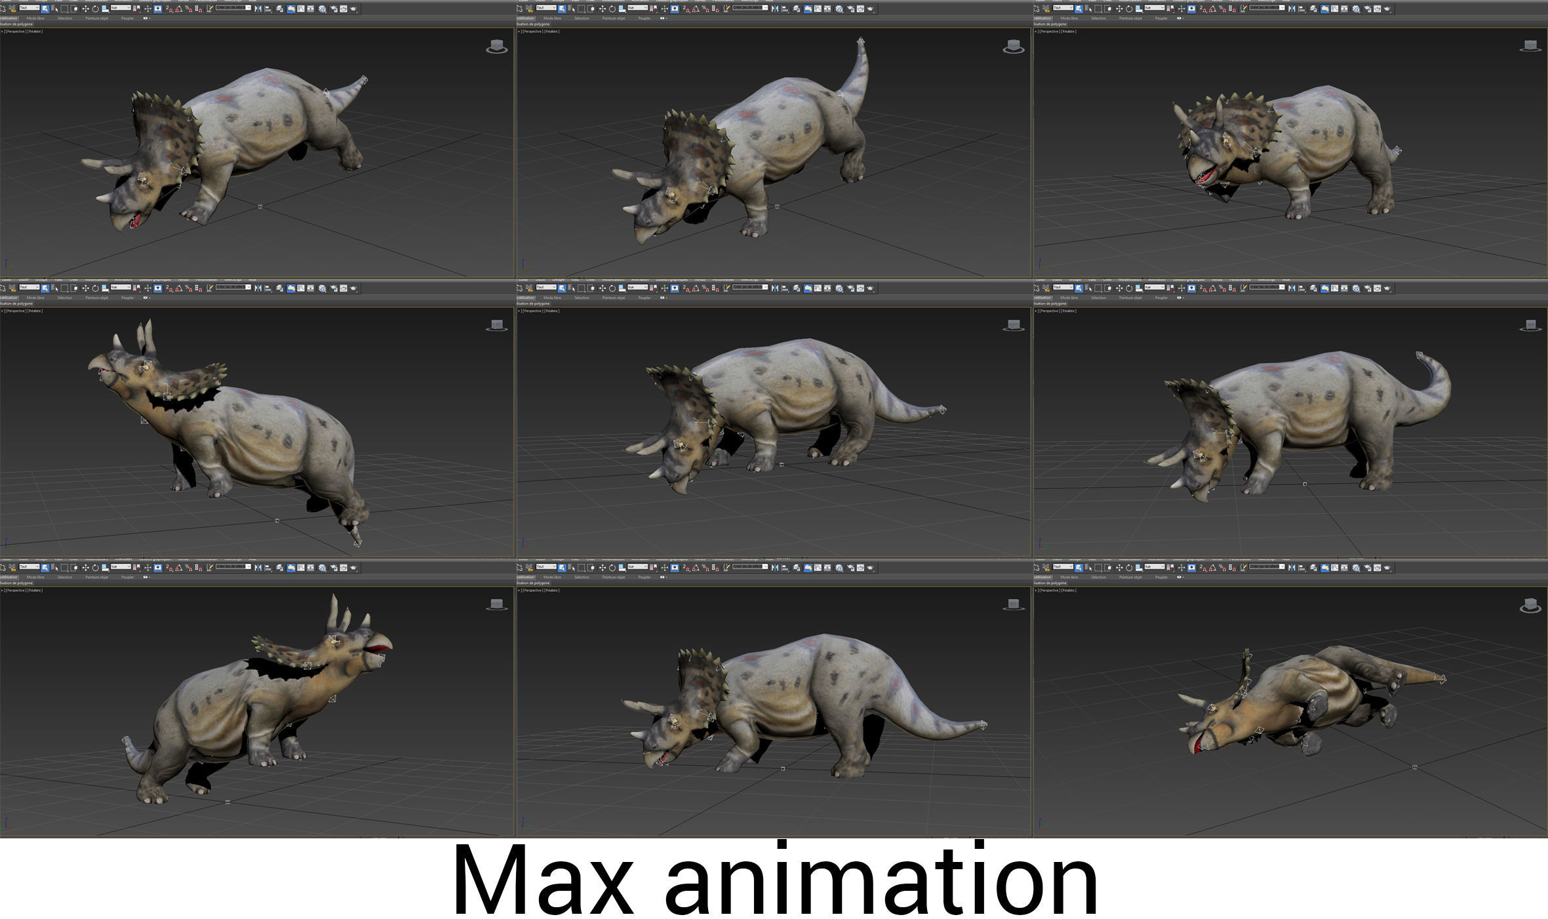
Task: Open [Réaliste] shading menu in bottom-right screenshot
Action: (x=1069, y=590)
